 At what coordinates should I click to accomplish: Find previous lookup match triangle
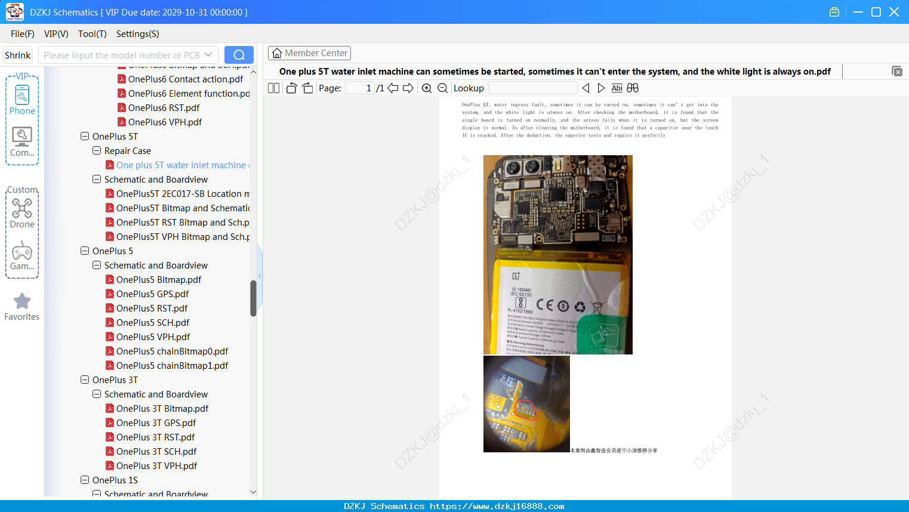pos(586,88)
